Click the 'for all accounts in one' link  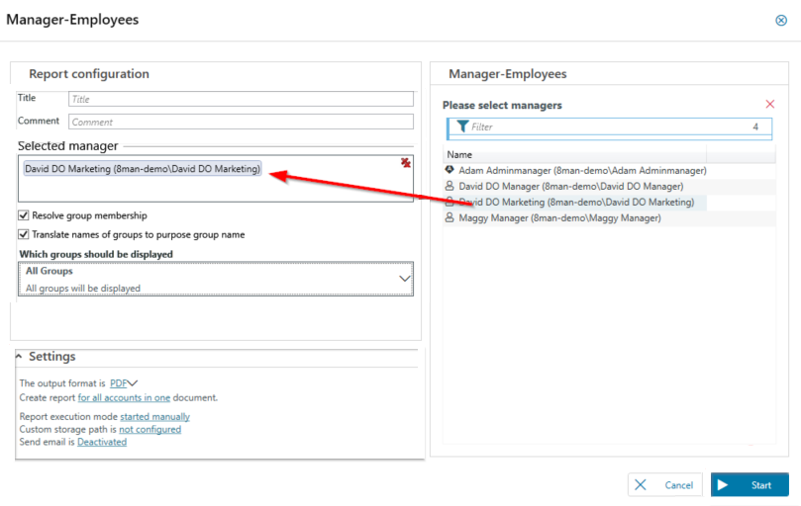[x=124, y=397]
